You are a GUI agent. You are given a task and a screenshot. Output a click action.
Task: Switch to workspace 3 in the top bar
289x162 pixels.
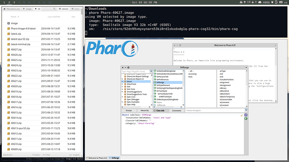pos(14,3)
